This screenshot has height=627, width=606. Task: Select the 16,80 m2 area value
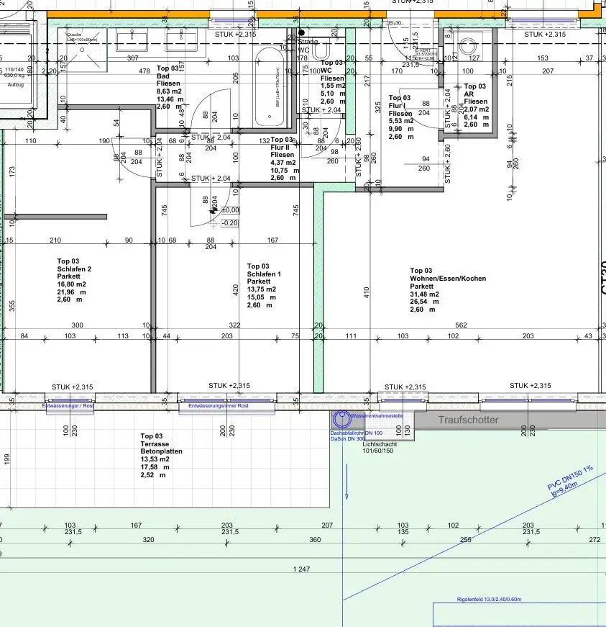point(71,284)
